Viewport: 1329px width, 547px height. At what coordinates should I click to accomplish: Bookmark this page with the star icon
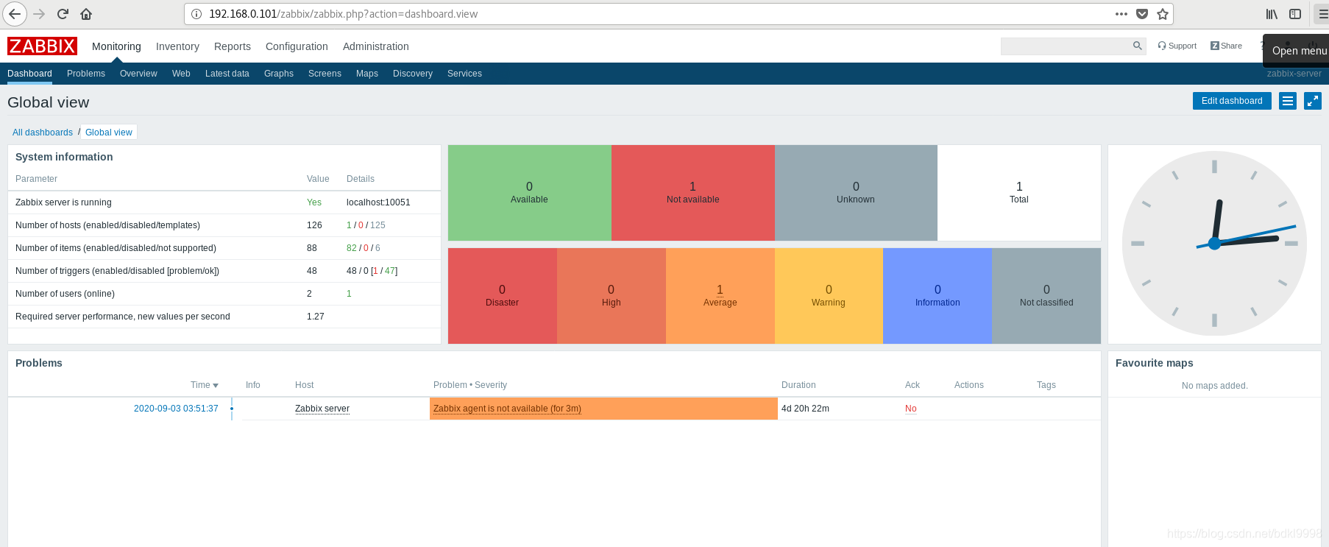[1163, 14]
